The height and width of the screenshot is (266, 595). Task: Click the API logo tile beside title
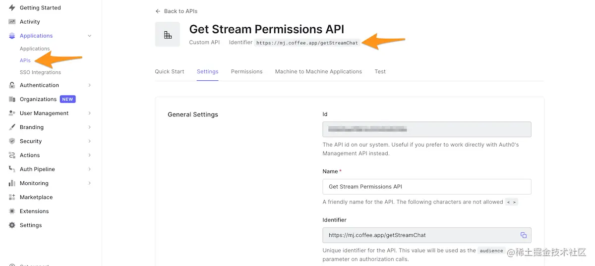click(168, 35)
